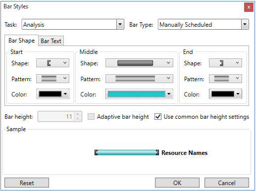Click the Cancel button

(227, 183)
